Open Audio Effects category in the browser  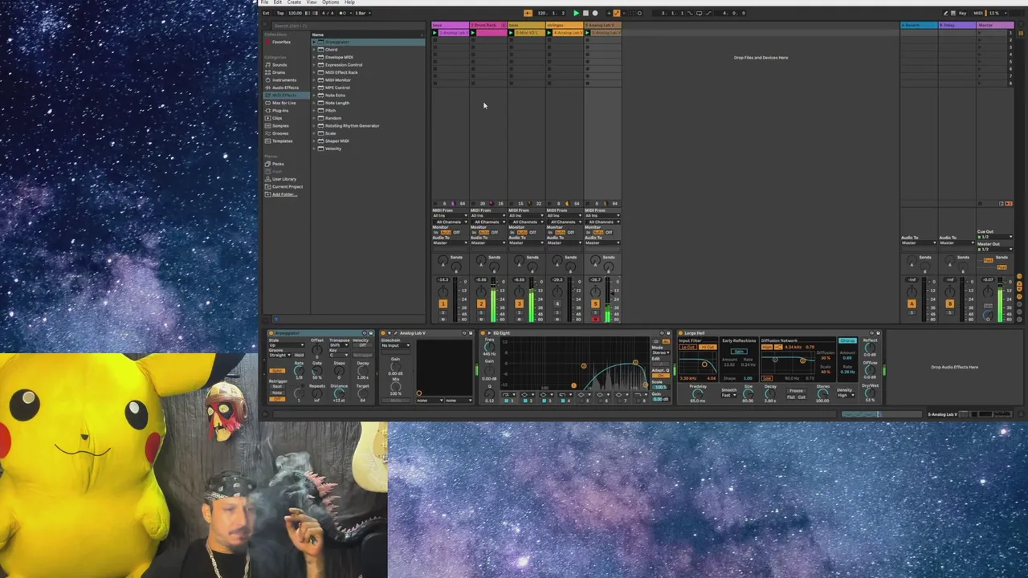pos(285,88)
